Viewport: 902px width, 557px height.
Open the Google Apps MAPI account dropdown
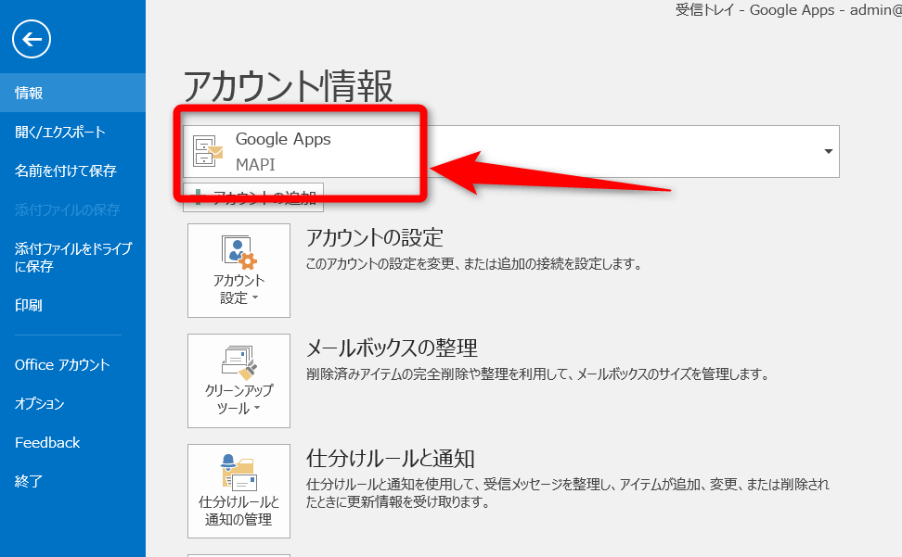point(510,152)
